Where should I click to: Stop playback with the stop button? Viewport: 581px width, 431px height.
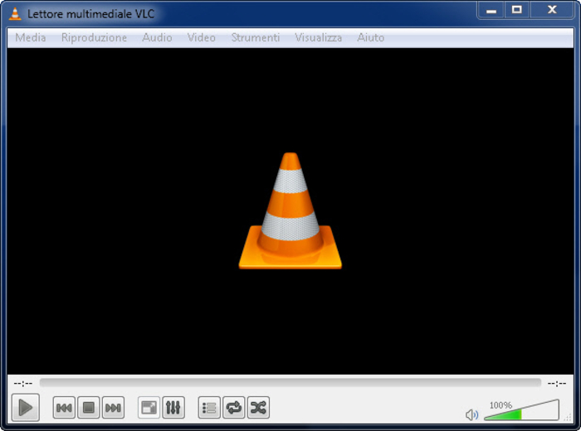[x=88, y=408]
